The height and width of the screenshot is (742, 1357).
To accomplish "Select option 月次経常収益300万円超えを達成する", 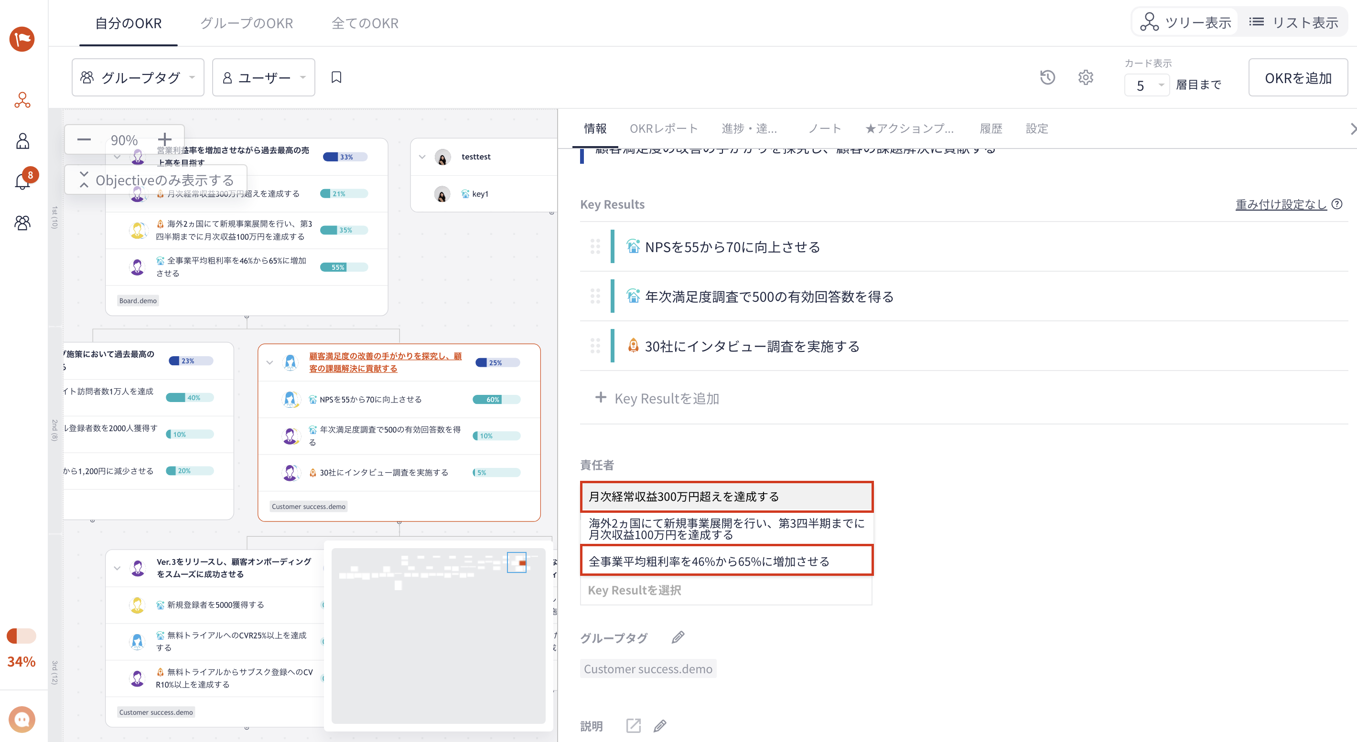I will [726, 496].
